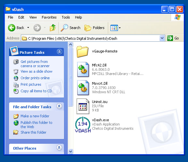Select the Msvcrt.Dll file icon

point(83,88)
